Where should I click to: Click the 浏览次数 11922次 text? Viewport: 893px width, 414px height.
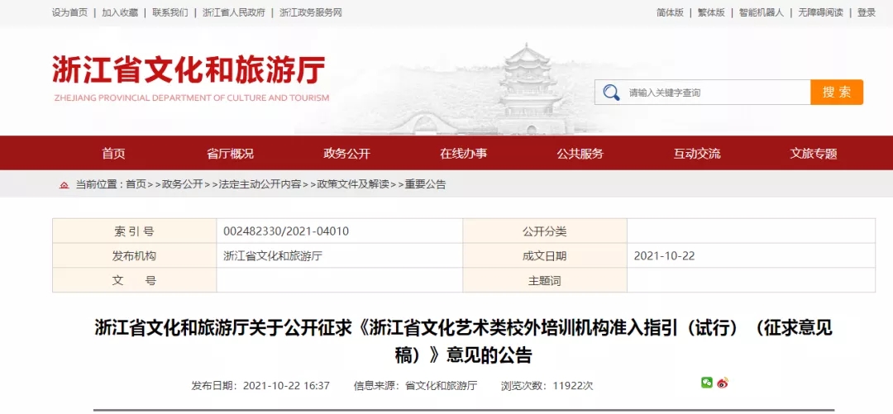[547, 386]
